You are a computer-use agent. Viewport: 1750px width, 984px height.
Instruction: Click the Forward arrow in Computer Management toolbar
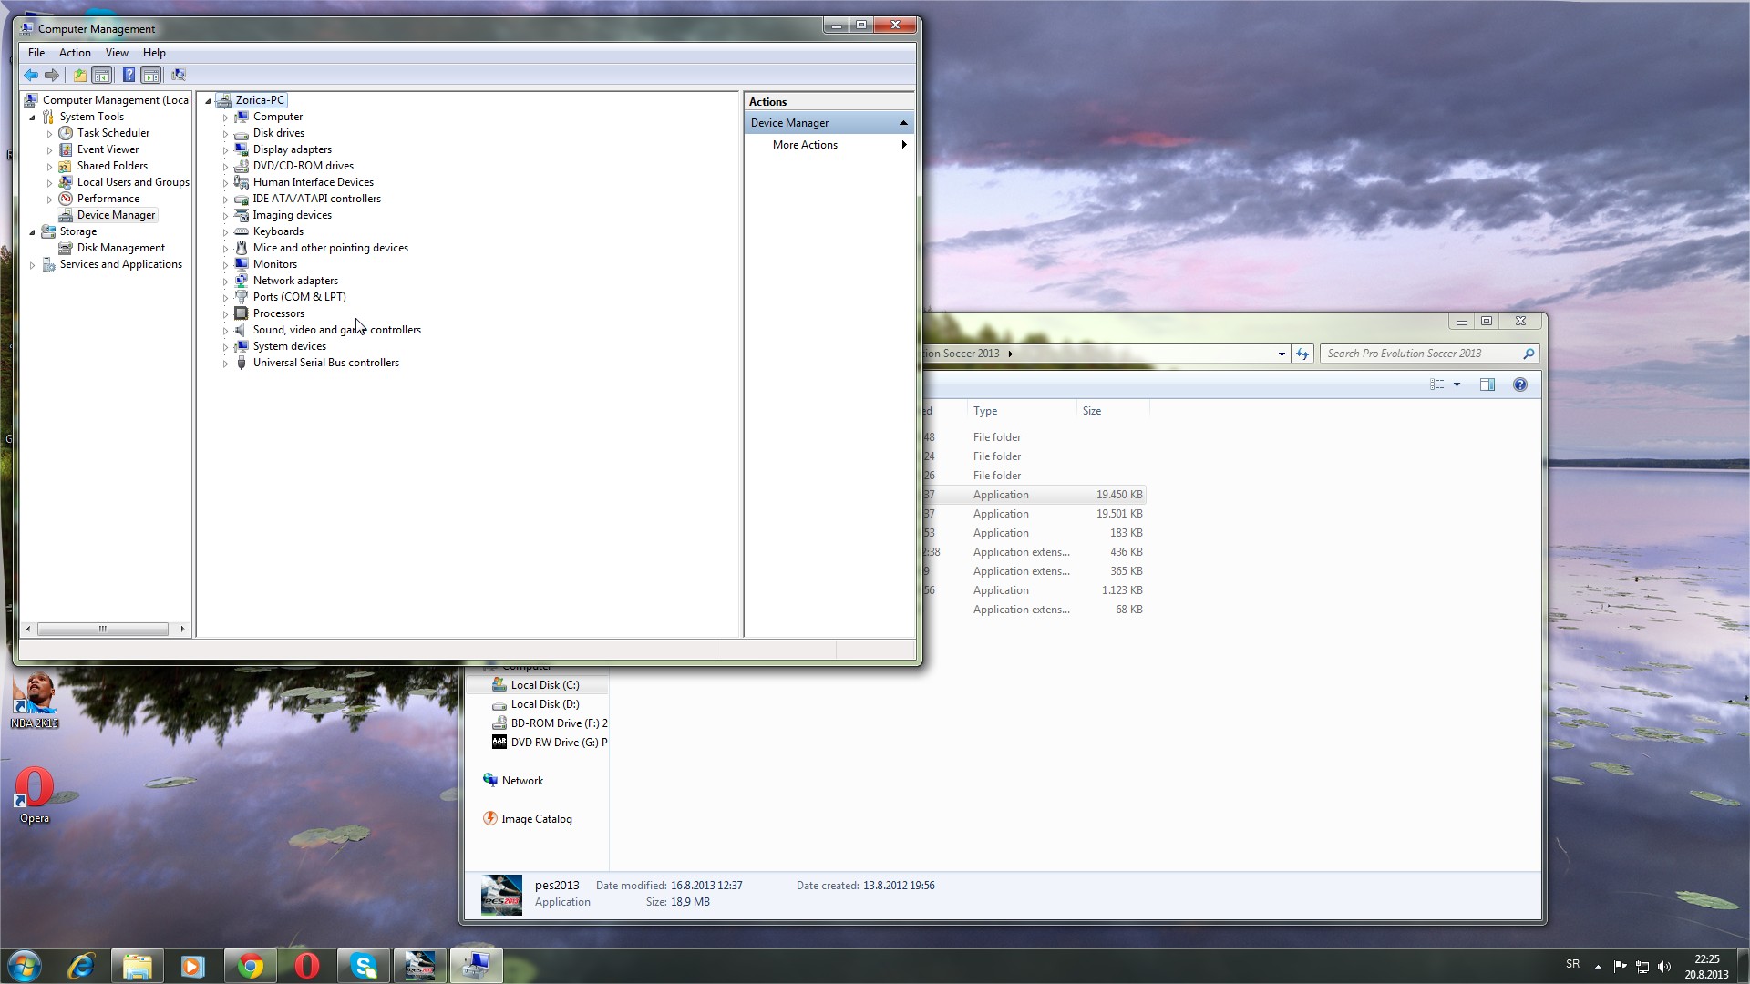pos(52,76)
